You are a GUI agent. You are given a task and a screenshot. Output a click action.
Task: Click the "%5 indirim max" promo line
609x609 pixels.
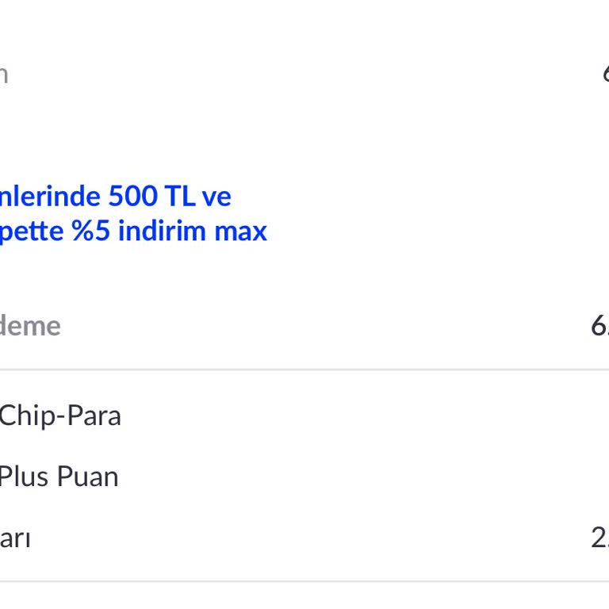pyautogui.click(x=133, y=231)
